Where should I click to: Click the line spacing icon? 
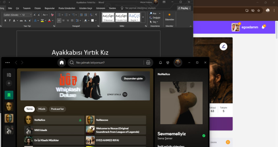click(x=77, y=21)
